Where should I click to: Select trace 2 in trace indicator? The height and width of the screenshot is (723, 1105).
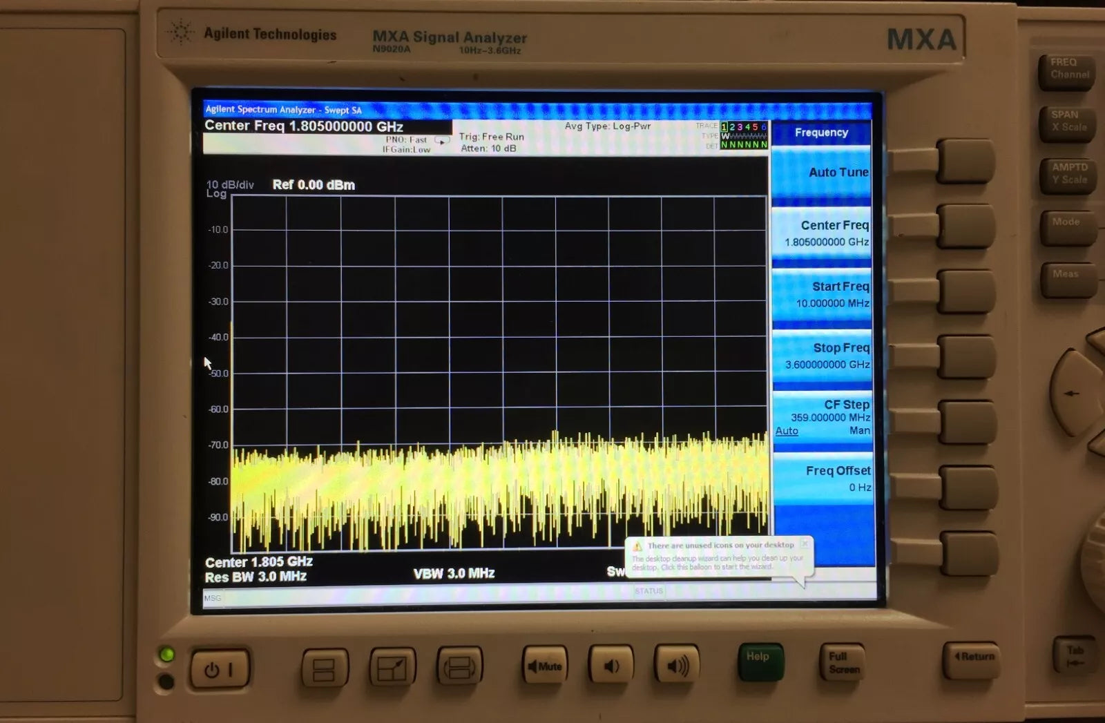(732, 127)
